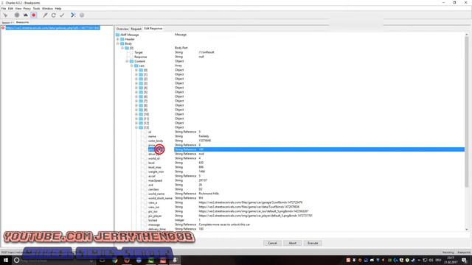Switch to the Request tab
Screen dimensions: 472x265
click(136, 29)
